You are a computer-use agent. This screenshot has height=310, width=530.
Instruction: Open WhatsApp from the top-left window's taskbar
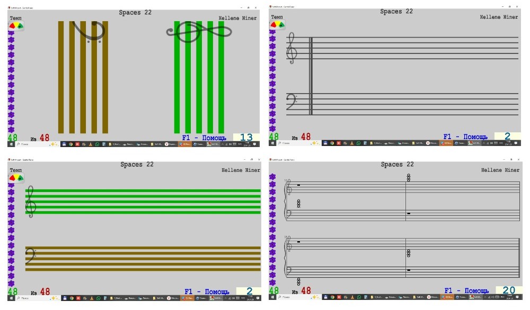[98, 143]
